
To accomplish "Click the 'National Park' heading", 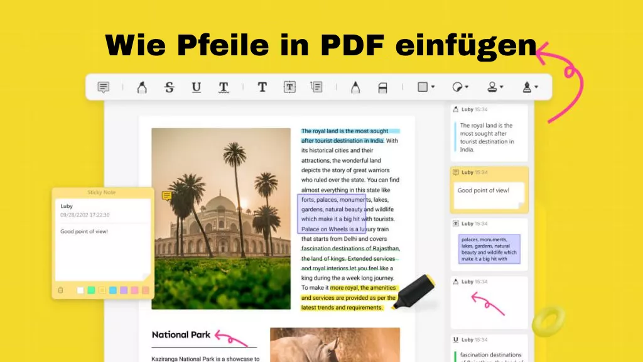I will 181,335.
